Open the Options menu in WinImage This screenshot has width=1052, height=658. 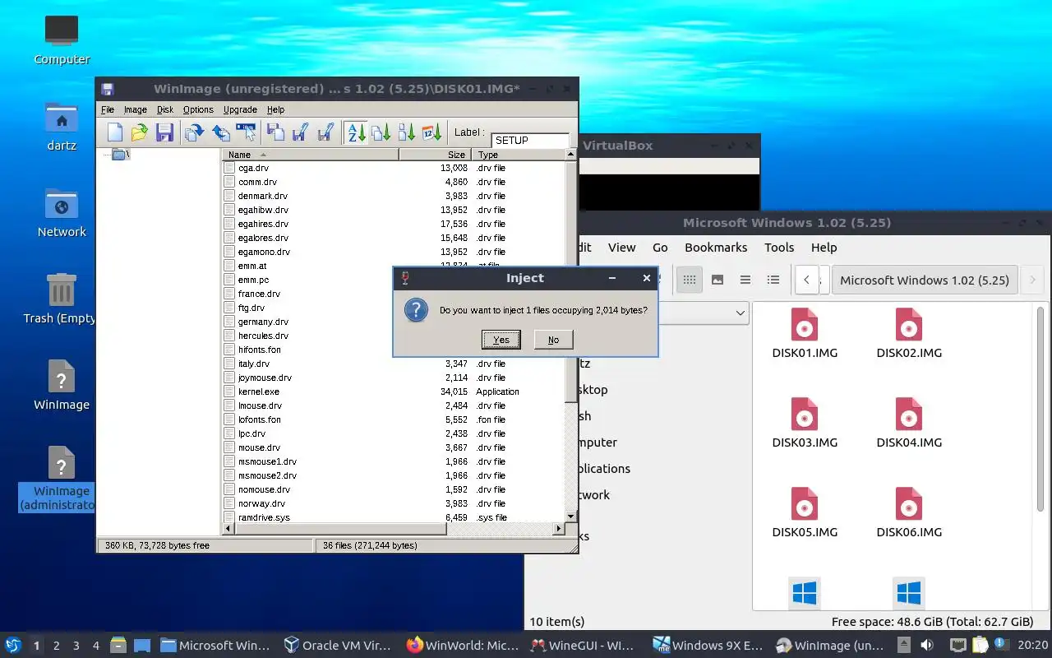point(198,109)
